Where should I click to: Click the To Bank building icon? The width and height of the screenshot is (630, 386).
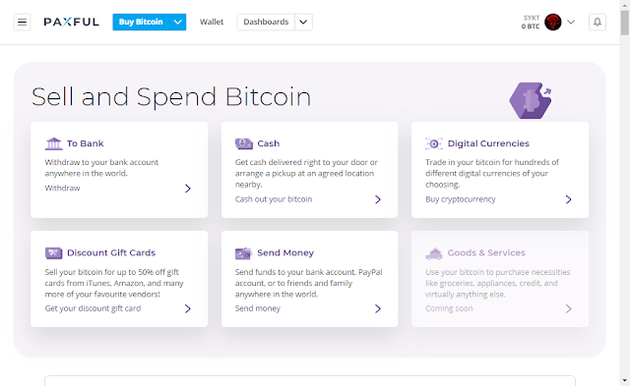click(x=53, y=143)
